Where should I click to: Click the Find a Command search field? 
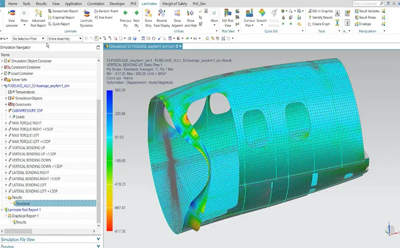point(366,3)
